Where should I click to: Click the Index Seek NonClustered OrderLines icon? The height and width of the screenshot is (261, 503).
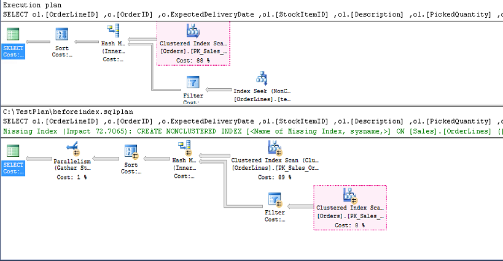coord(262,78)
